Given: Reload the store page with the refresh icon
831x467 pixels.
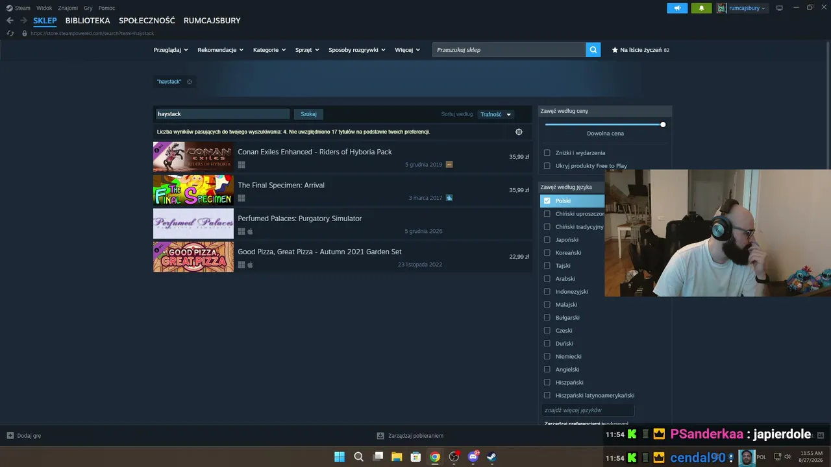Looking at the screenshot, I should [x=10, y=33].
